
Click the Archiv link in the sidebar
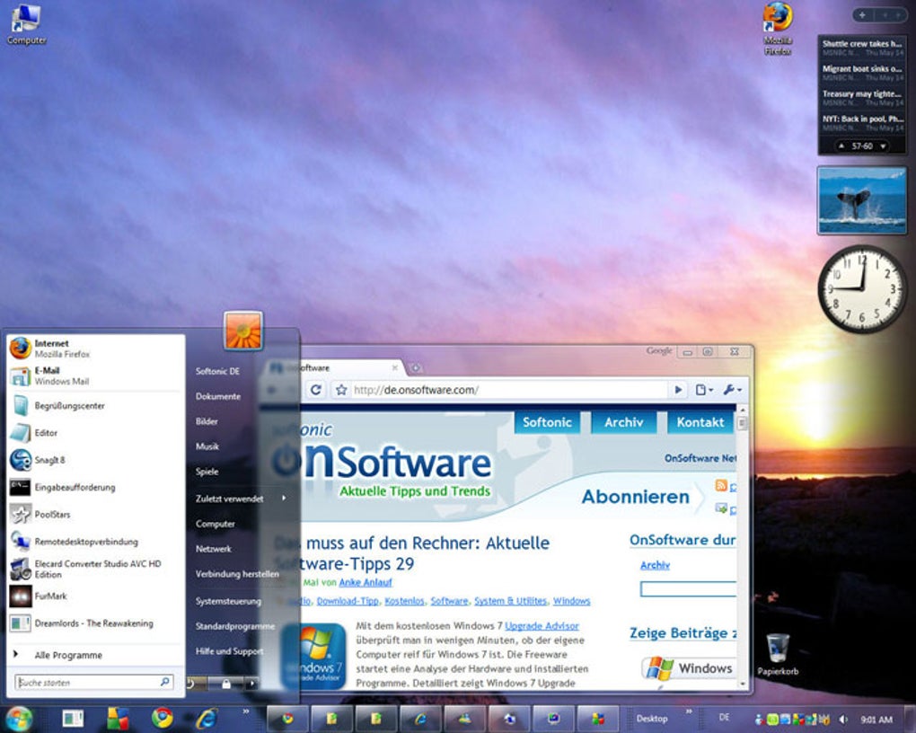[655, 565]
